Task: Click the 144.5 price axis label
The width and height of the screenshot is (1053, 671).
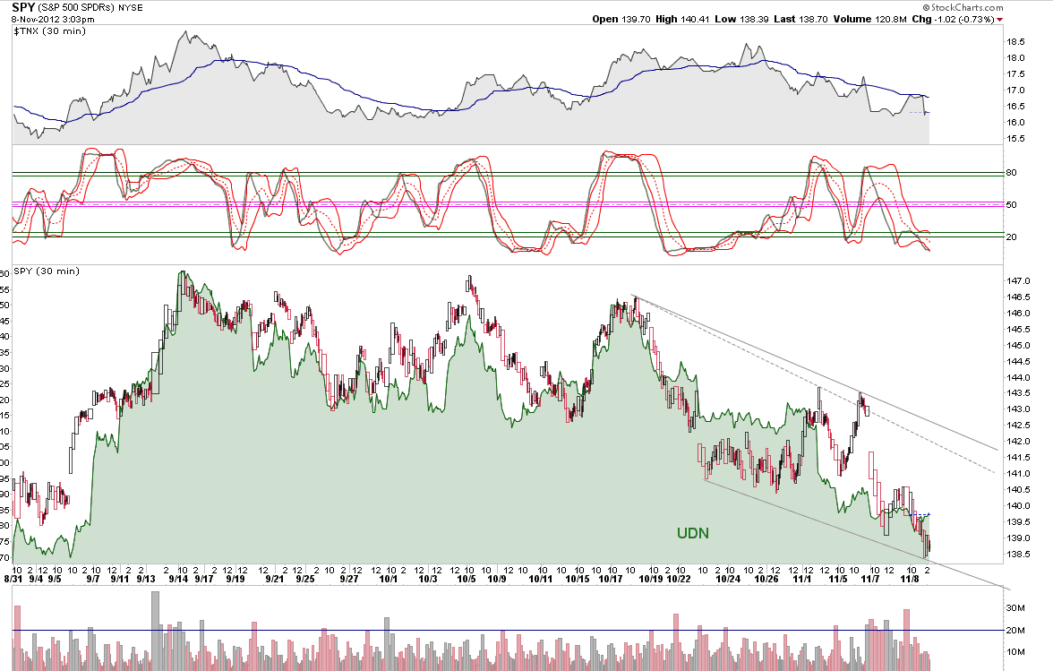Action: (x=1018, y=361)
